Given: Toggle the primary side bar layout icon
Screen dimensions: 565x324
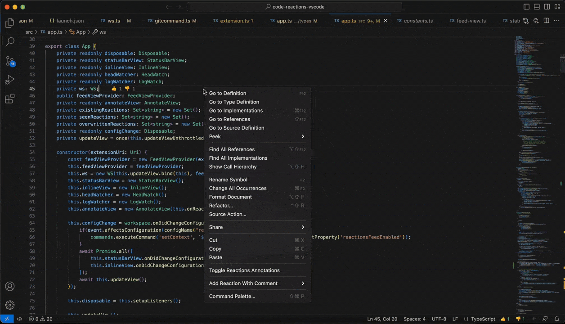Looking at the screenshot, I should pos(527,7).
